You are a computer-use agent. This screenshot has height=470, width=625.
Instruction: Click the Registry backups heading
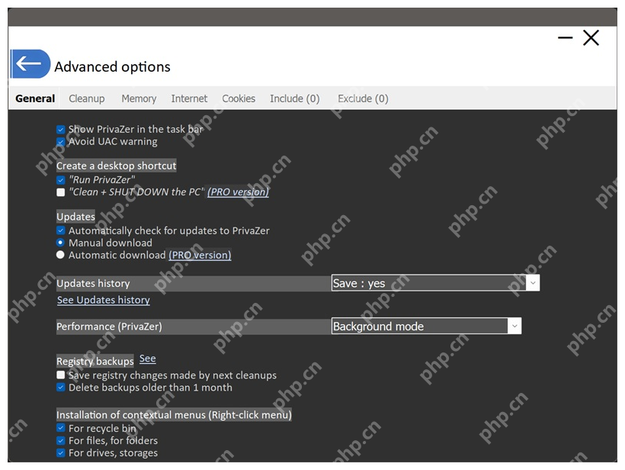click(95, 361)
